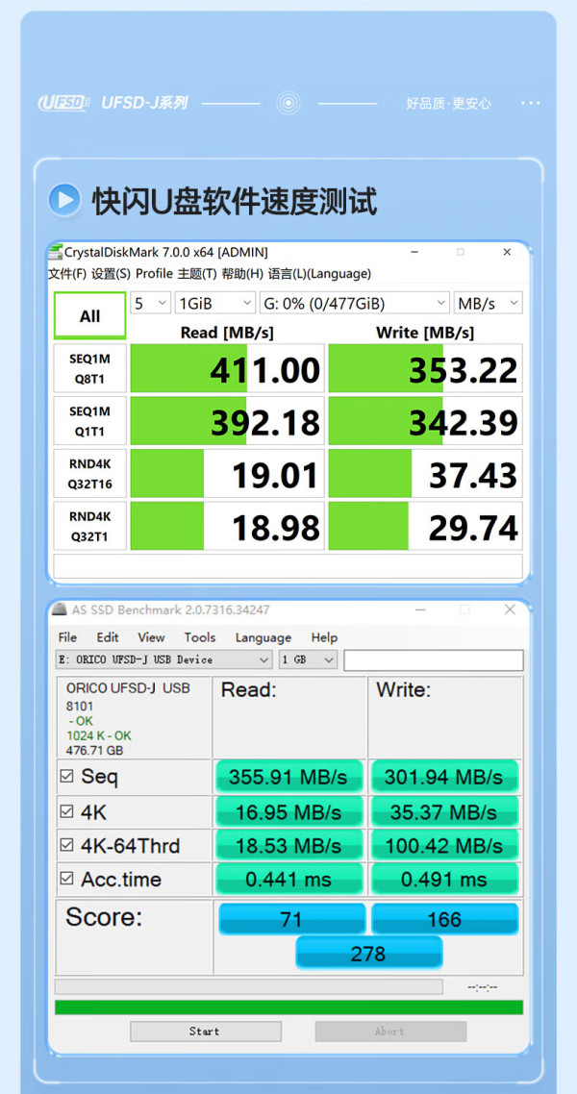The width and height of the screenshot is (577, 1094).
Task: Click the read score 71
Action: click(291, 919)
